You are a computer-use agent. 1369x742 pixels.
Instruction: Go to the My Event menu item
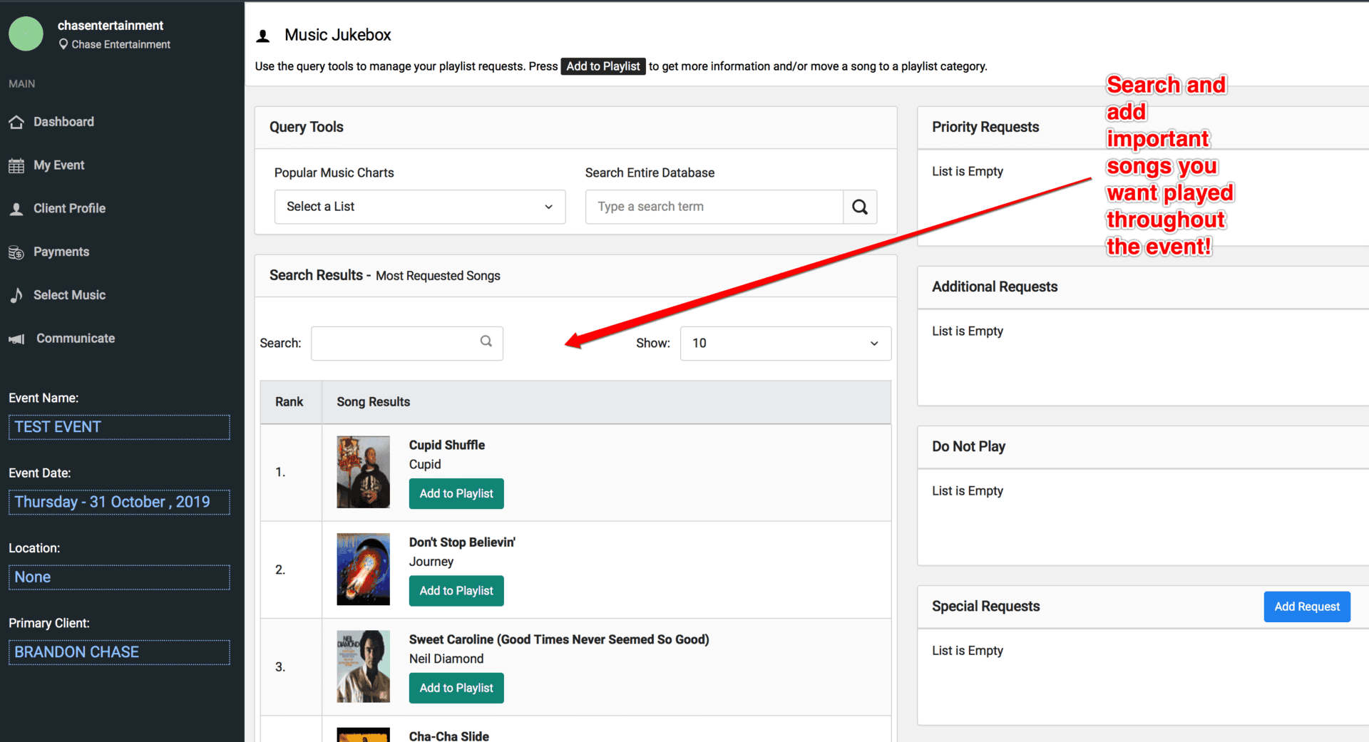[x=58, y=165]
